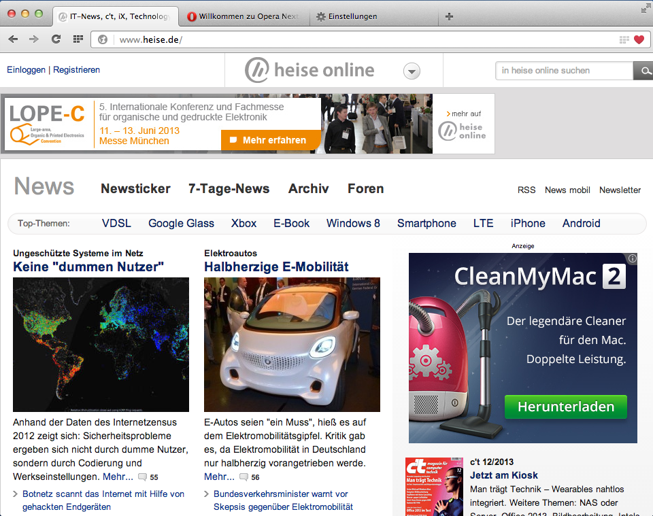
Task: Select the iPhone top topic
Action: pos(528,223)
